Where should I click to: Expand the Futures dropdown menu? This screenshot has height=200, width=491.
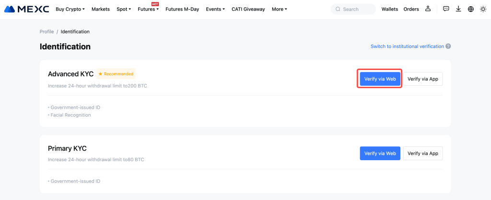[x=148, y=10]
